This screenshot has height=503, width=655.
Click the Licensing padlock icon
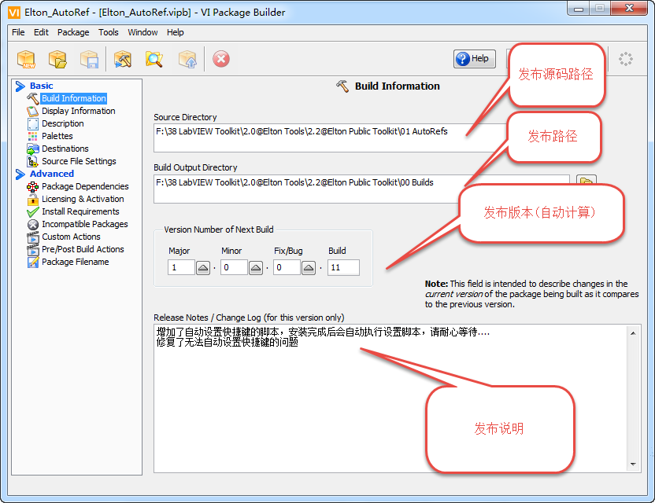33,200
